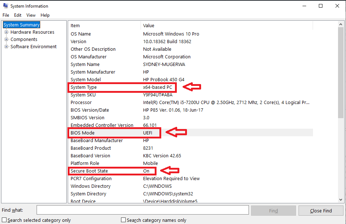Select the OS Manufacturer row
The height and width of the screenshot is (224, 346).
pos(191,57)
